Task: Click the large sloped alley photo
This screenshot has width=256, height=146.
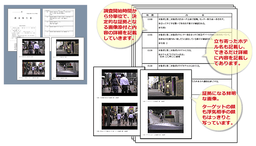Action: point(166,120)
